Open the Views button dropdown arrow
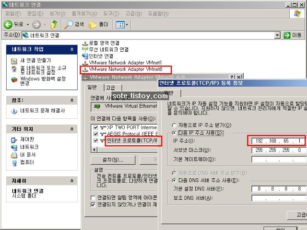This screenshot has height=230, width=307. 127,24
